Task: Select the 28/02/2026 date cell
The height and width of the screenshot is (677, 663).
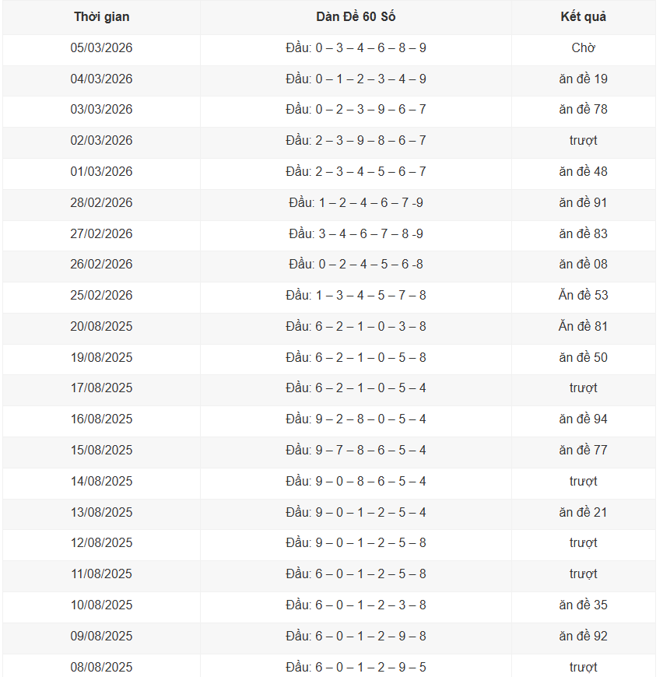Action: point(102,203)
